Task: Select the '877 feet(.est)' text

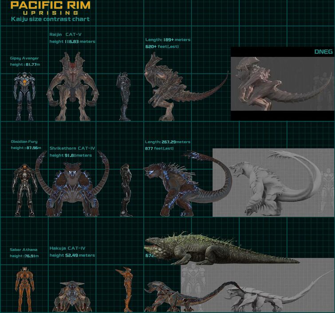Action: point(159,148)
